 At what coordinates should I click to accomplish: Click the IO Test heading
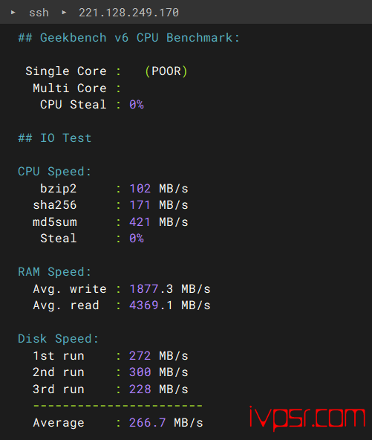click(55, 138)
